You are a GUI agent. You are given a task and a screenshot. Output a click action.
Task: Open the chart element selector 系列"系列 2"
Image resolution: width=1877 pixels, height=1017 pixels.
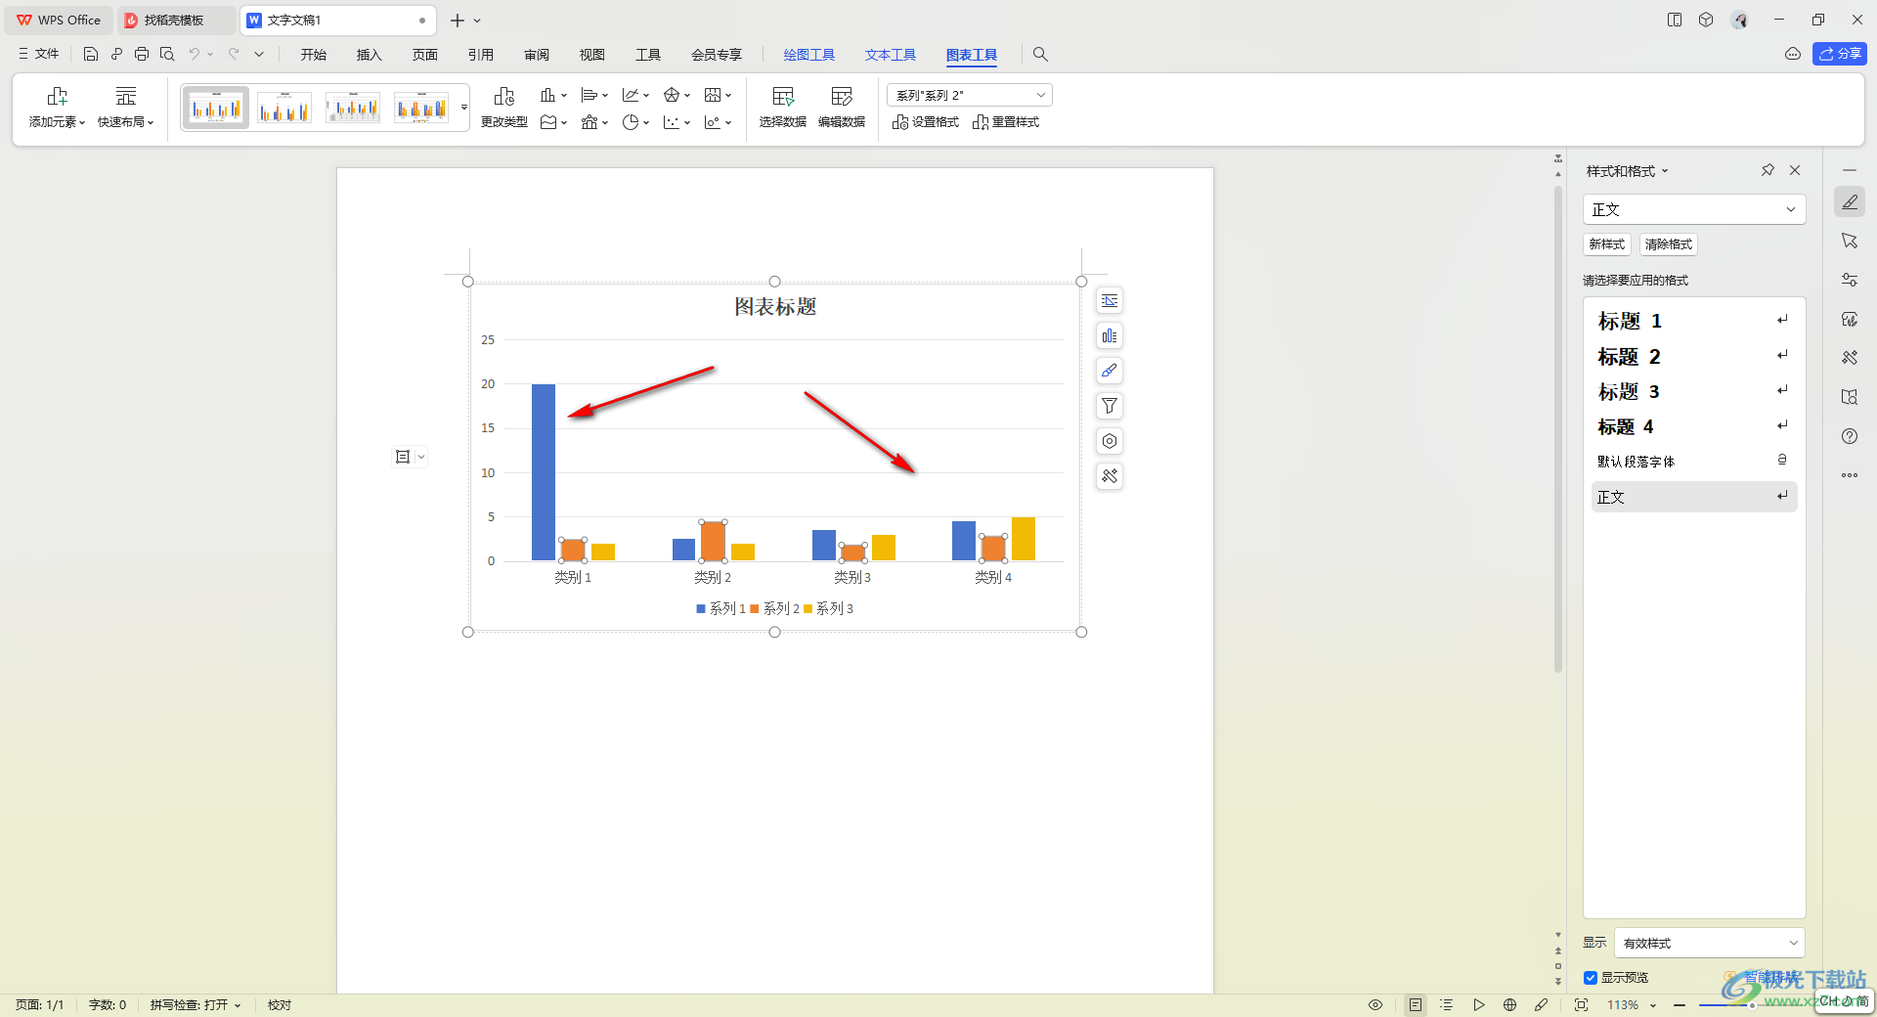pyautogui.click(x=970, y=95)
